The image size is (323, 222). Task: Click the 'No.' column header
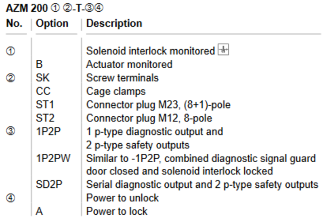coord(14,23)
